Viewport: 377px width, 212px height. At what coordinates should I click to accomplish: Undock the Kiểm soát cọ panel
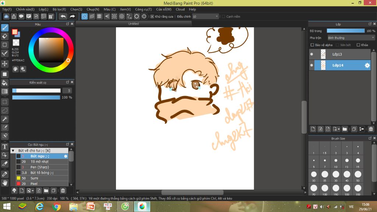click(68, 82)
